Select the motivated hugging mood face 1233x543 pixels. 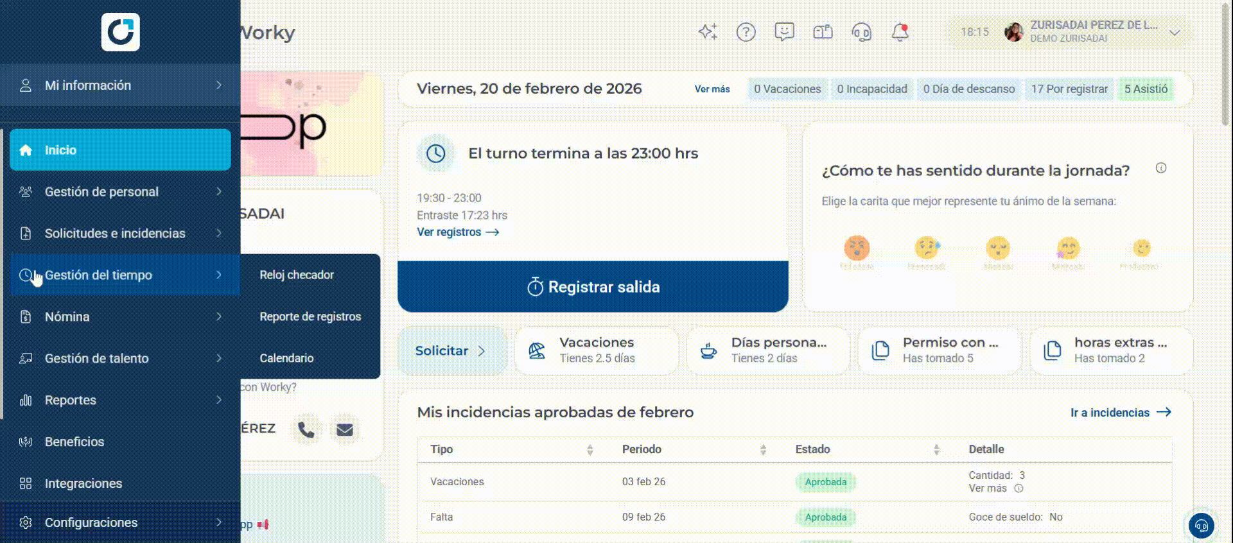pos(1068,248)
